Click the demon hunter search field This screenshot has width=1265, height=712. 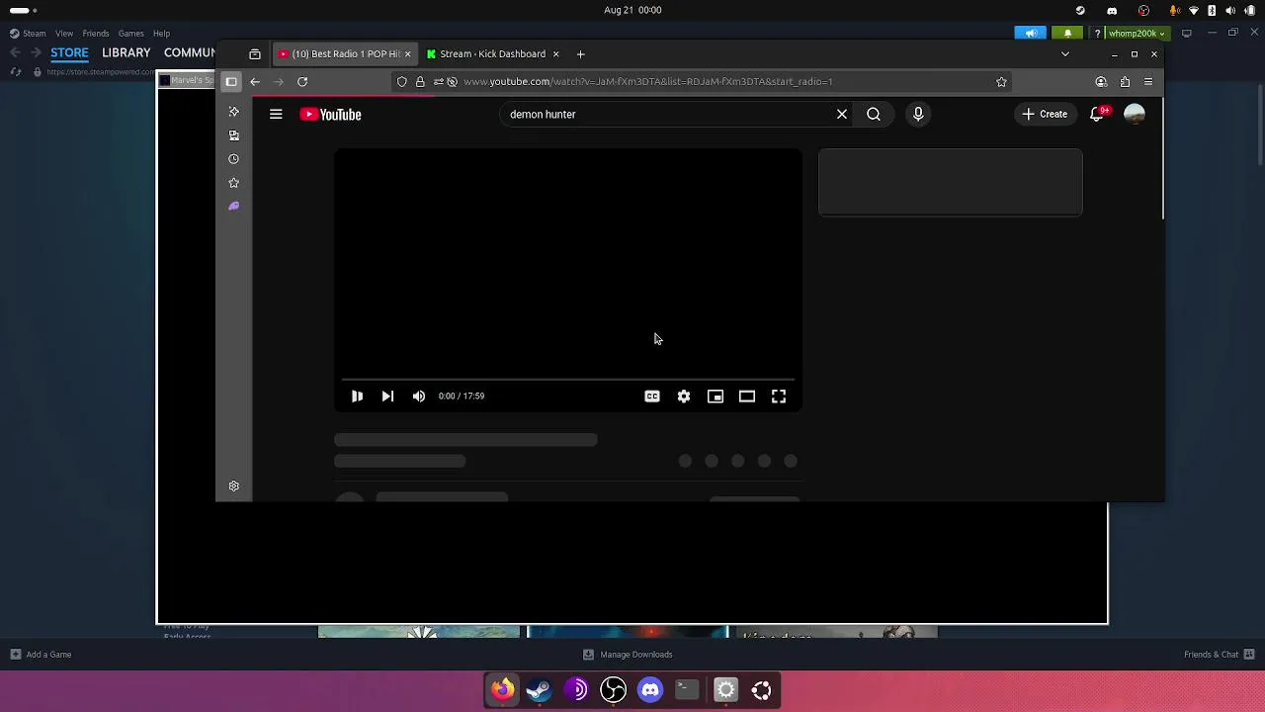pos(667,115)
